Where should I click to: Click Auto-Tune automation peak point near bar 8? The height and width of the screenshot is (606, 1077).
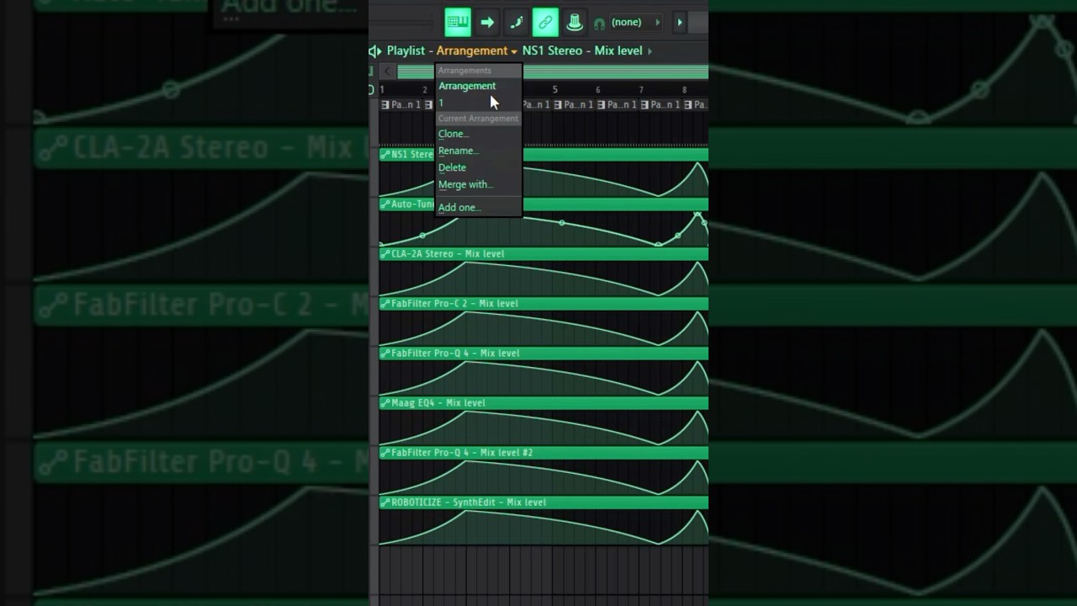698,215
